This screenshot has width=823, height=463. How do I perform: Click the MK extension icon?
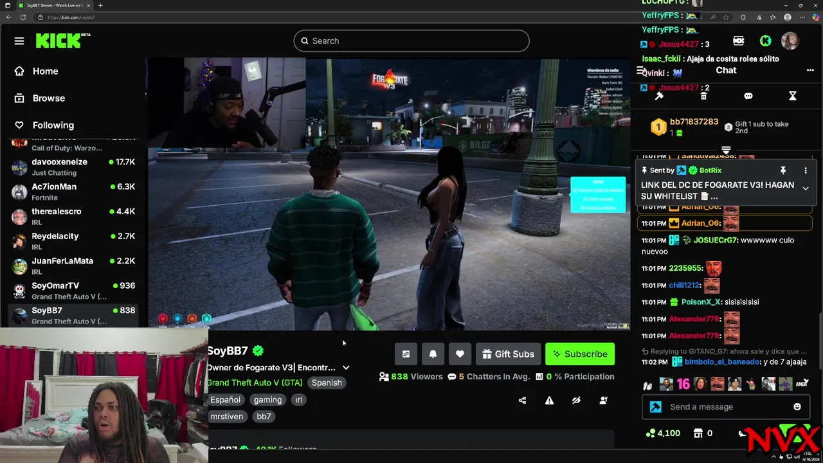click(x=739, y=41)
